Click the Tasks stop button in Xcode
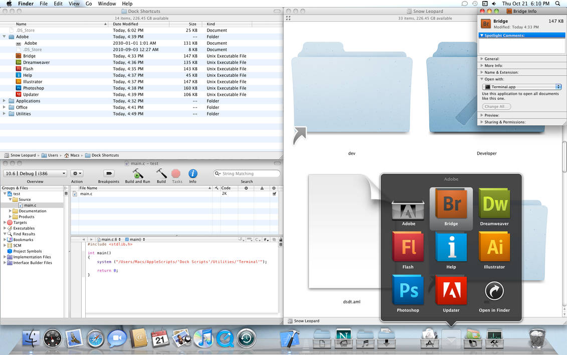 click(177, 176)
